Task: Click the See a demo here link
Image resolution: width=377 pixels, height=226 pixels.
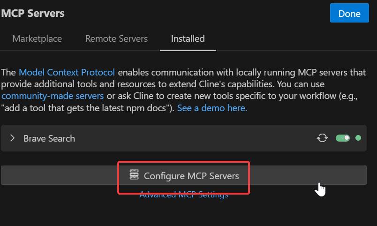Action: coord(212,108)
